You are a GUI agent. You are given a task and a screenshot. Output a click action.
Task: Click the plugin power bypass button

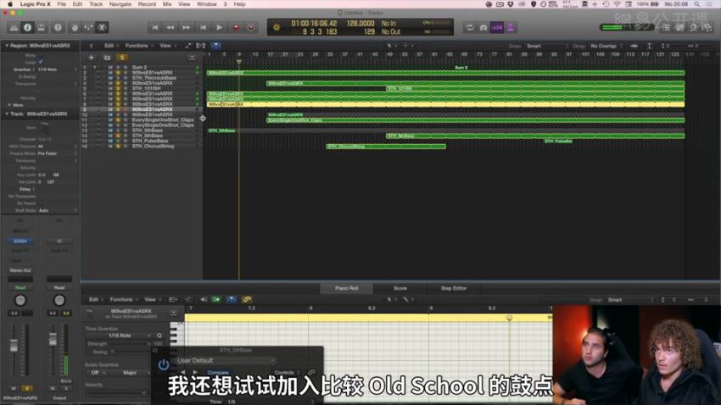[163, 365]
